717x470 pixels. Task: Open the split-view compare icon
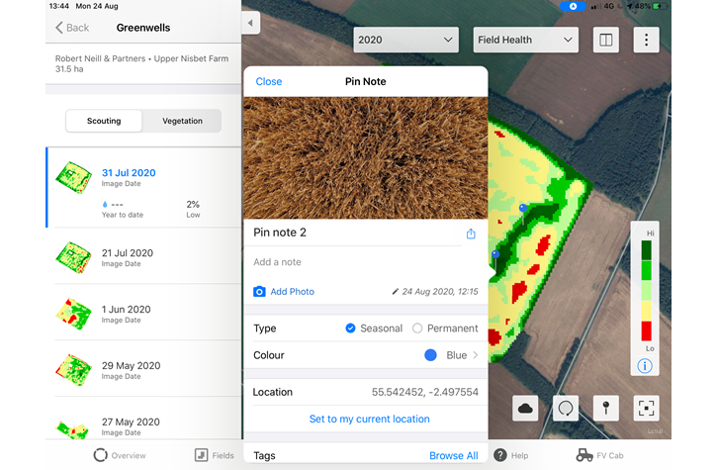606,40
